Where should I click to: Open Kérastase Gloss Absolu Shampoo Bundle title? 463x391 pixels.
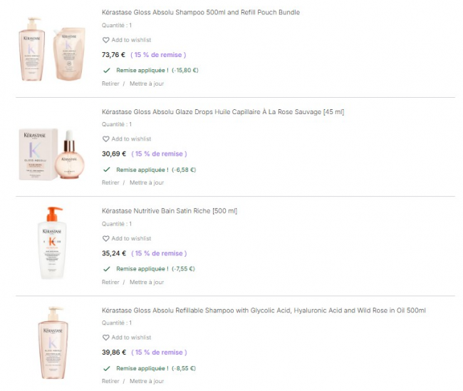point(200,13)
